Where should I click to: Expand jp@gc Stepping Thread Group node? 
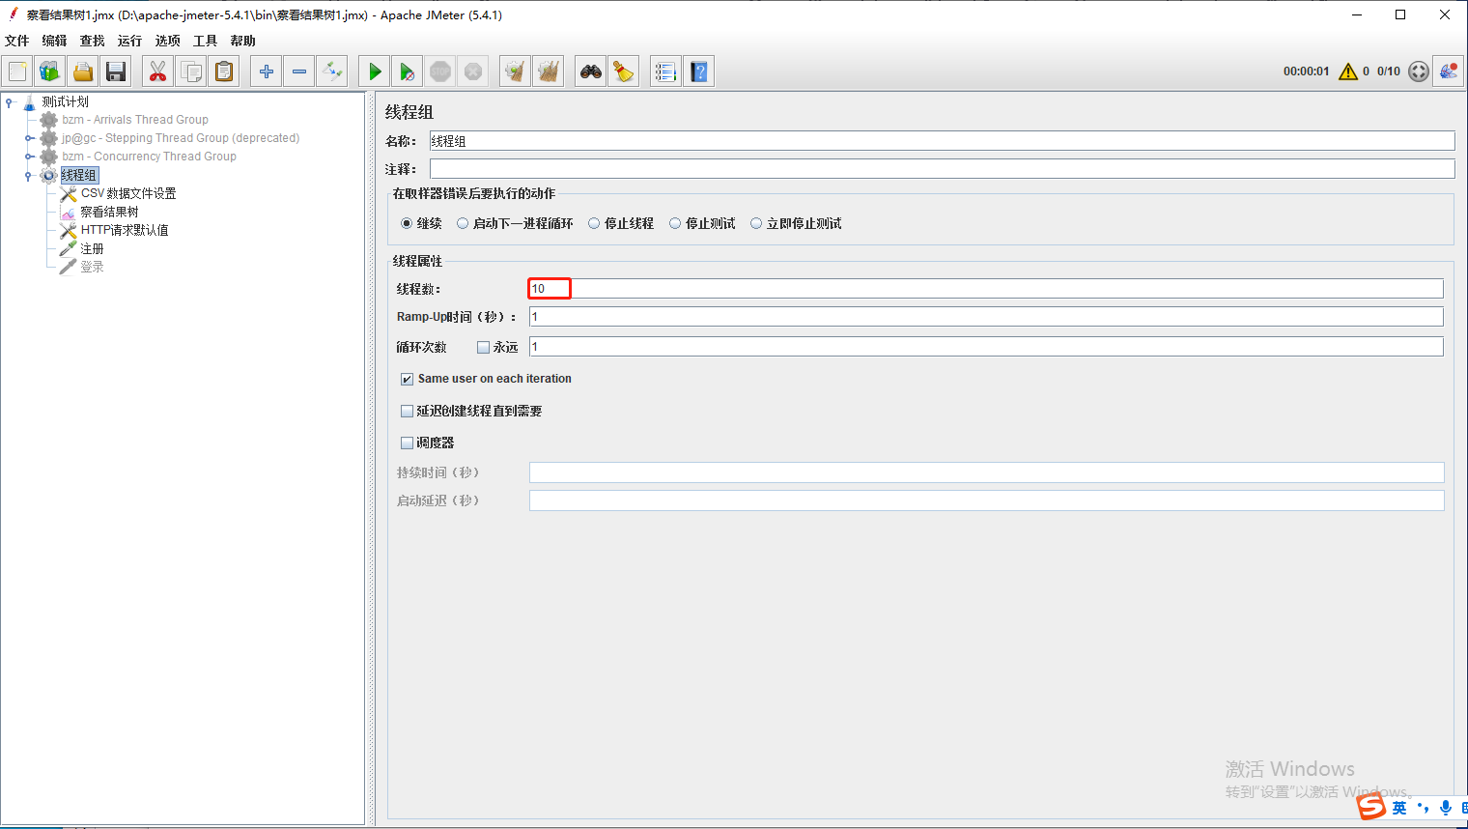(29, 138)
